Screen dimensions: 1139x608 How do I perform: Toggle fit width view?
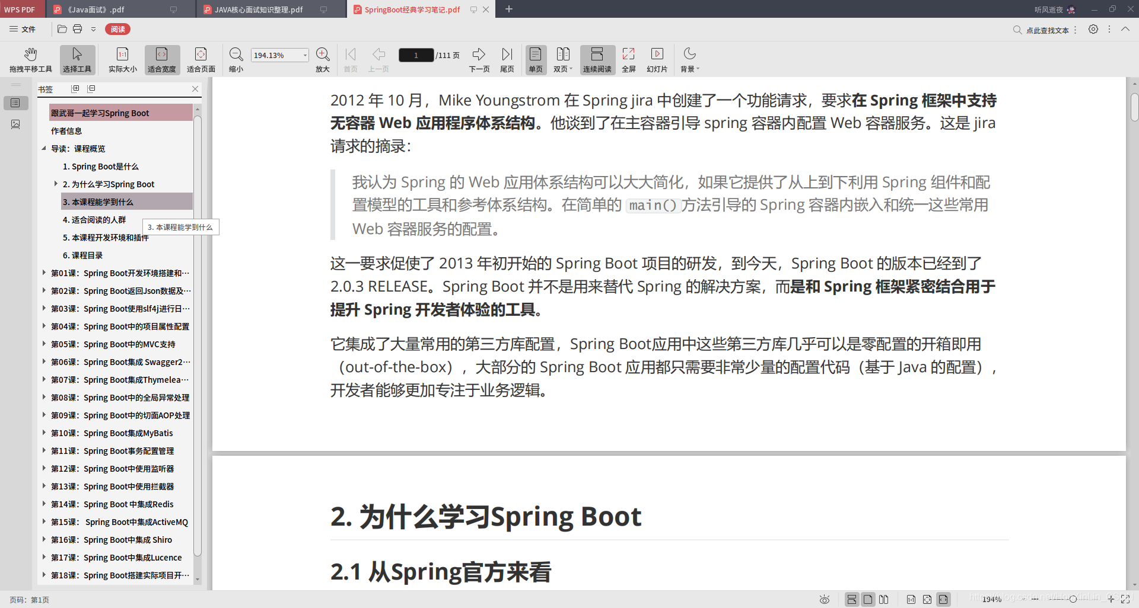[161, 60]
